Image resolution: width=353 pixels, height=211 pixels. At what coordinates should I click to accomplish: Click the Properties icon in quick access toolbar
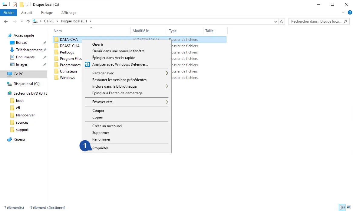[x=15, y=5]
